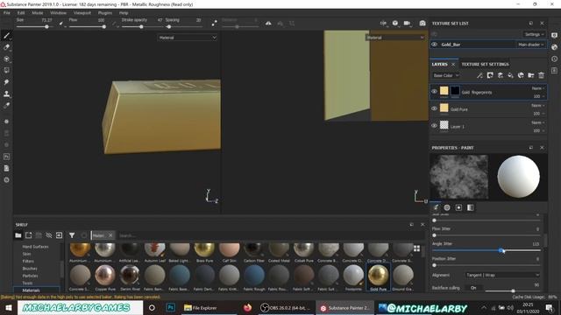The height and width of the screenshot is (315, 561).
Task: Open the Window menu
Action: (58, 13)
